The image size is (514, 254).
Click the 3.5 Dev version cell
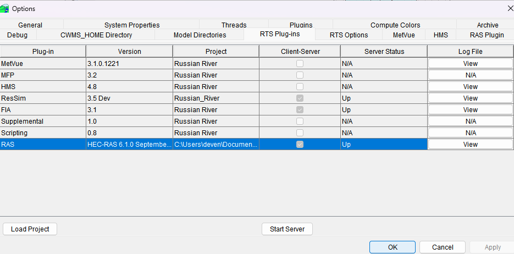pos(130,98)
